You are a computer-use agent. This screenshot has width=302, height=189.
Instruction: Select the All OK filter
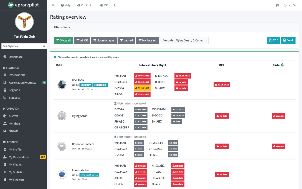pyautogui.click(x=82, y=40)
